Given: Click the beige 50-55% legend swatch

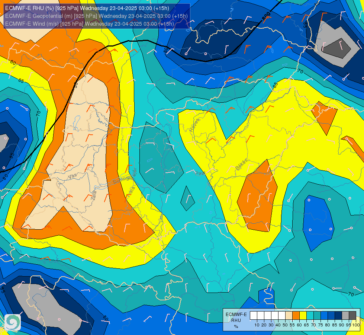Looking at the screenshot, I should click(289, 316).
